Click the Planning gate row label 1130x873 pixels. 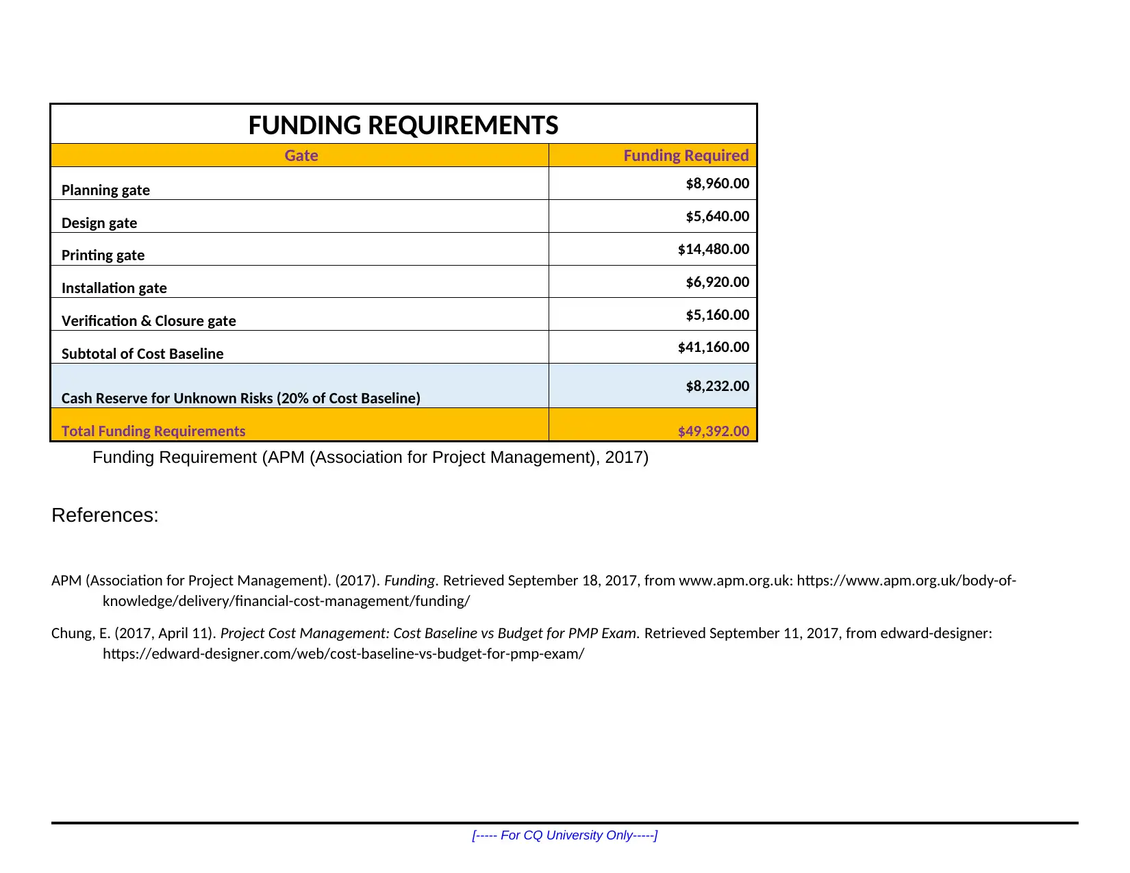[105, 190]
